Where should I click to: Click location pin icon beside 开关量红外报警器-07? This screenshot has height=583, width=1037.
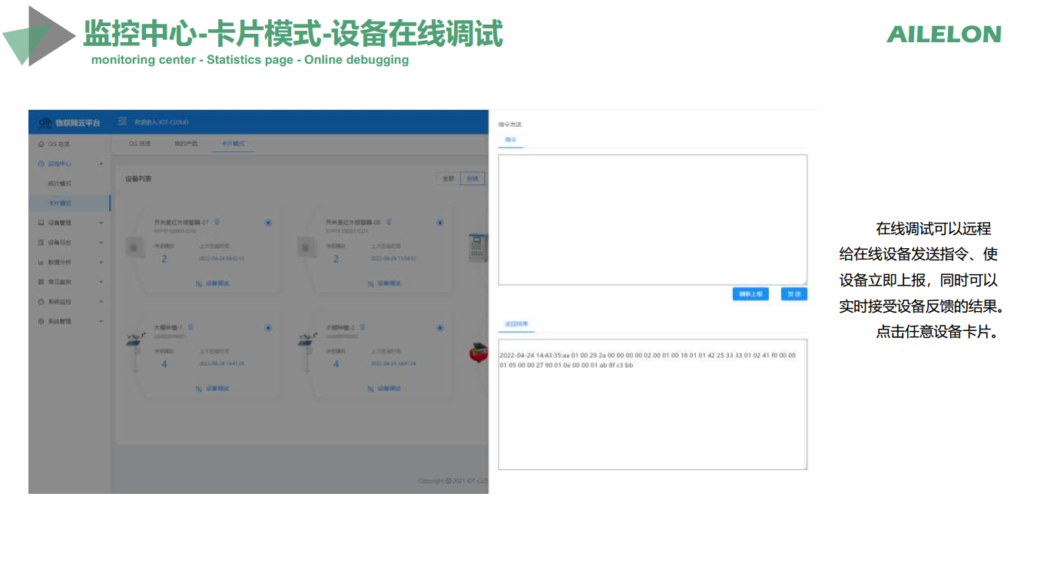[x=217, y=222]
